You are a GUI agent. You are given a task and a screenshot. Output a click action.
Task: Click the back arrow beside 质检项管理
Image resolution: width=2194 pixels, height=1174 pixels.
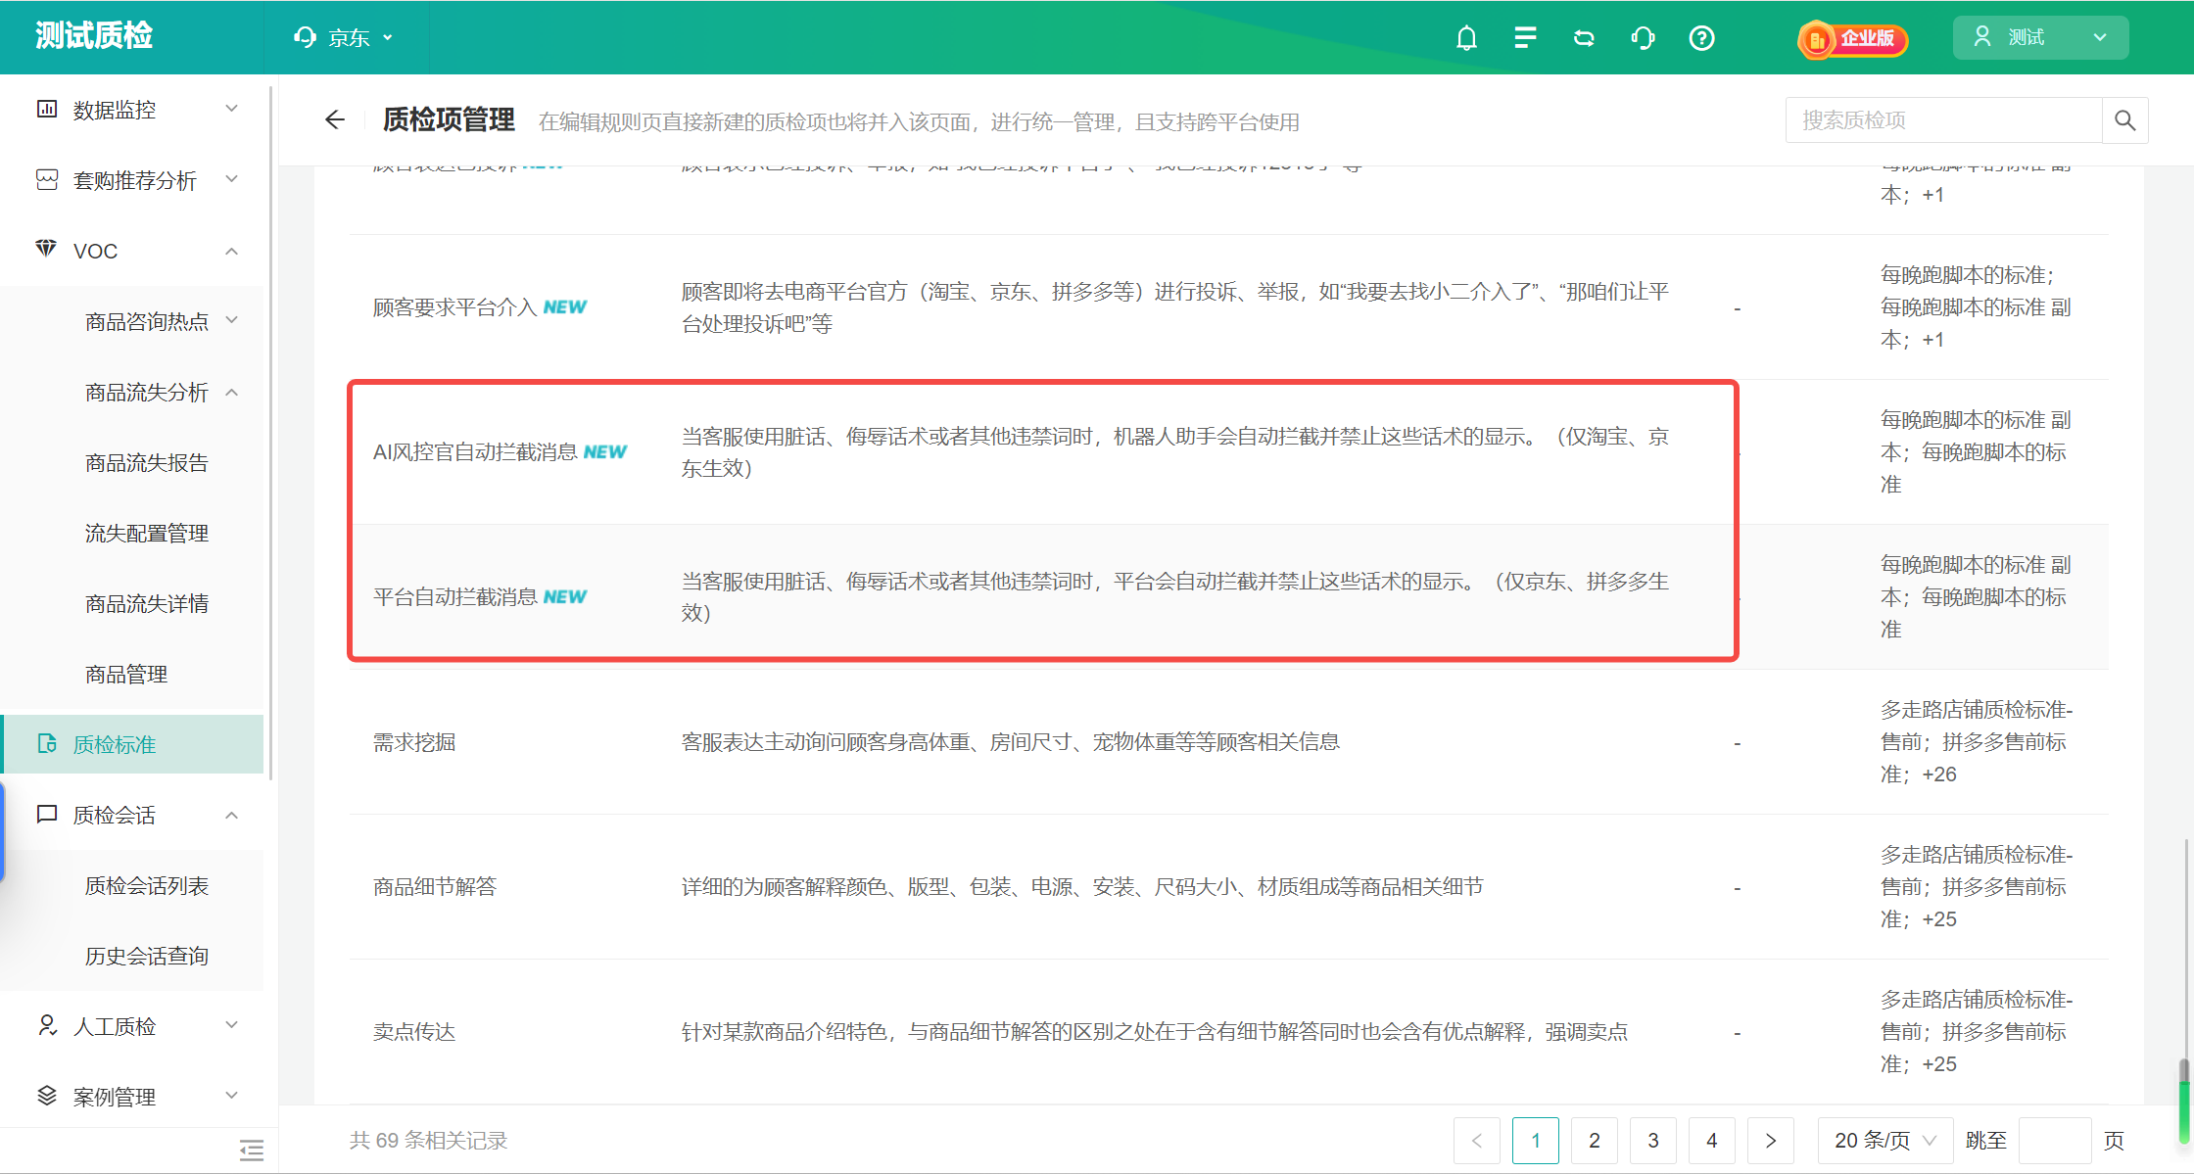335,120
